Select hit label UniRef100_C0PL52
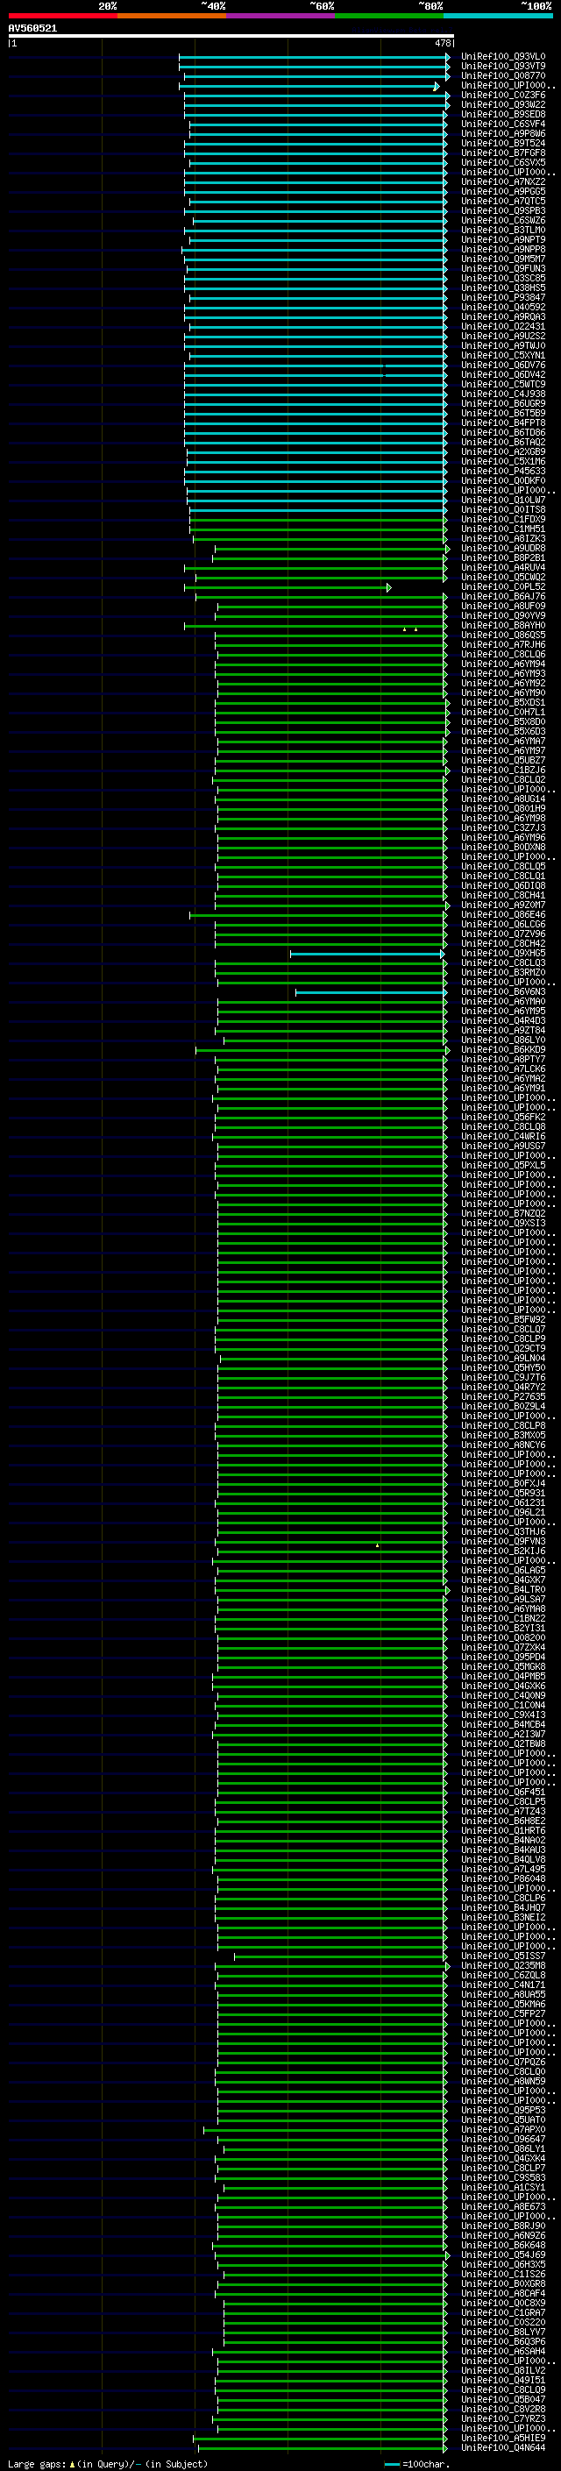This screenshot has height=2471, width=561. tap(503, 586)
